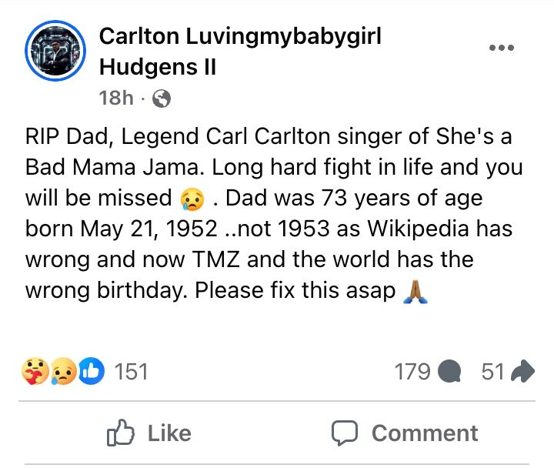The image size is (554, 468).
Task: Click the post text starting with RIP Dad
Action: coord(269,213)
